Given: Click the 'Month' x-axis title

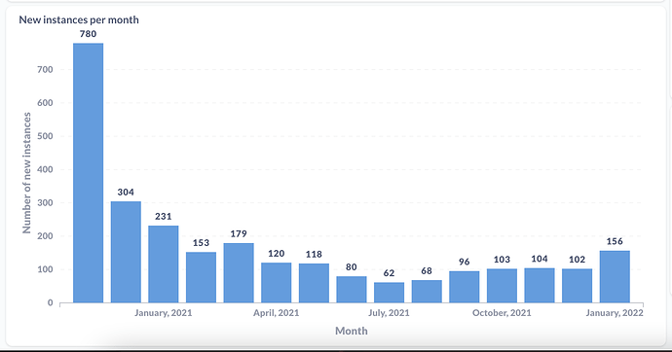Looking at the screenshot, I should [x=352, y=331].
